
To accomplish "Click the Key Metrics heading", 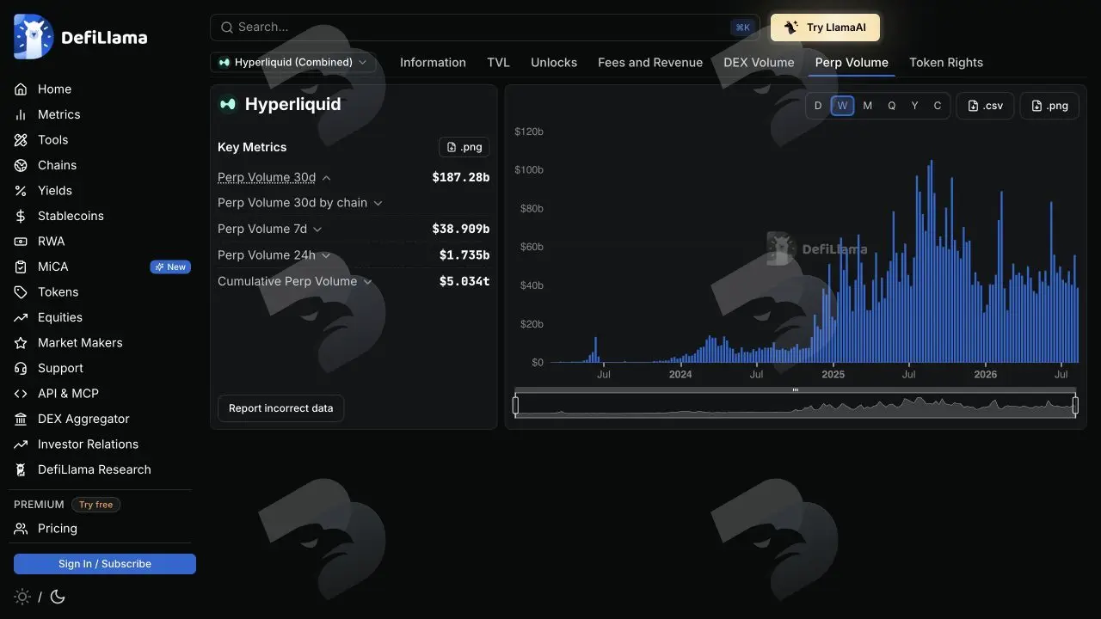I will pos(252,147).
